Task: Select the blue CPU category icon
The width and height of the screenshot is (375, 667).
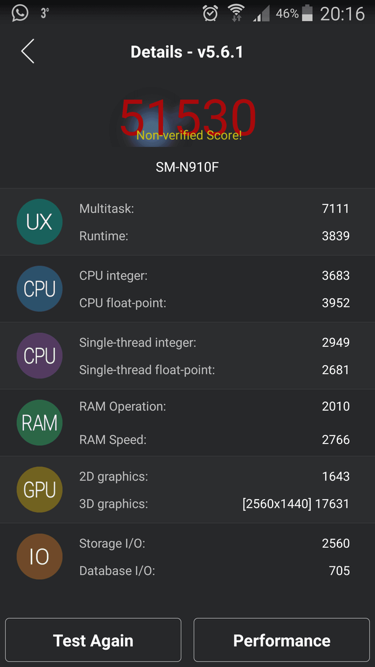Action: tap(39, 289)
